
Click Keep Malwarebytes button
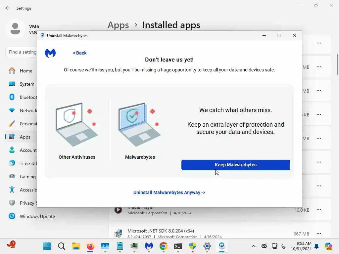[x=235, y=165]
